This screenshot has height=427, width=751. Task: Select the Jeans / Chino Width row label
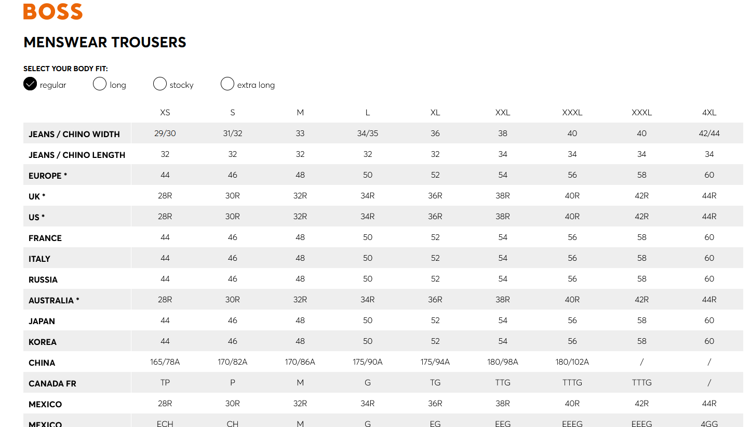74,134
